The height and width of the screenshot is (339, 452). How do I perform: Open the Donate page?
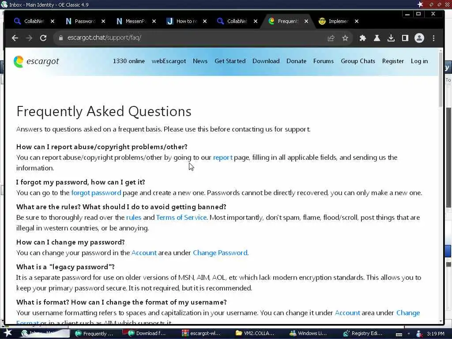(x=296, y=61)
